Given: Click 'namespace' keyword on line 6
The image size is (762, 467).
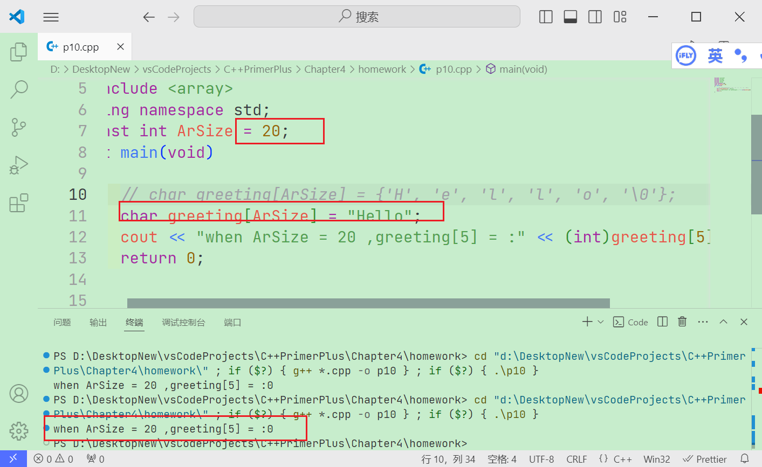Looking at the screenshot, I should tap(181, 110).
